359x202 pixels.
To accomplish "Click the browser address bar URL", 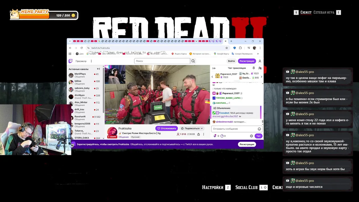I will pos(101,48).
